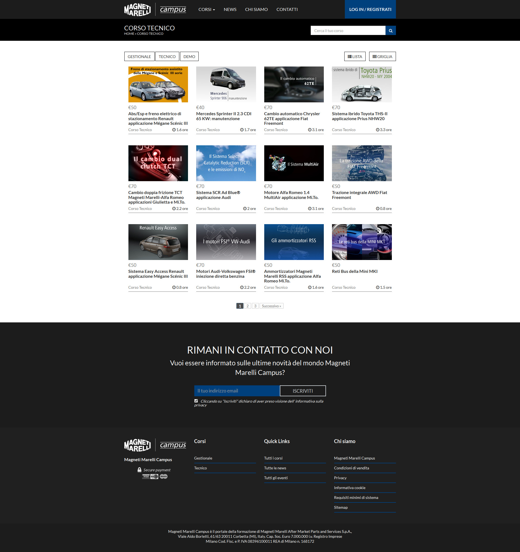Open the cambio automatico 62TE thumbnail
The height and width of the screenshot is (552, 520).
[294, 84]
